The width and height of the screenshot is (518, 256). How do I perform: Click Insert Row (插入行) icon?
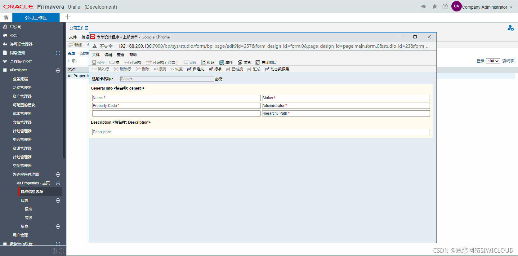[x=94, y=69]
